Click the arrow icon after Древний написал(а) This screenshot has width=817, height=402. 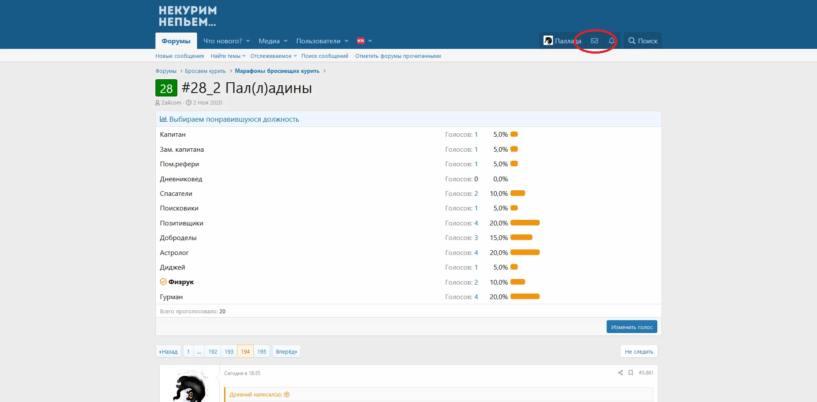coord(287,394)
